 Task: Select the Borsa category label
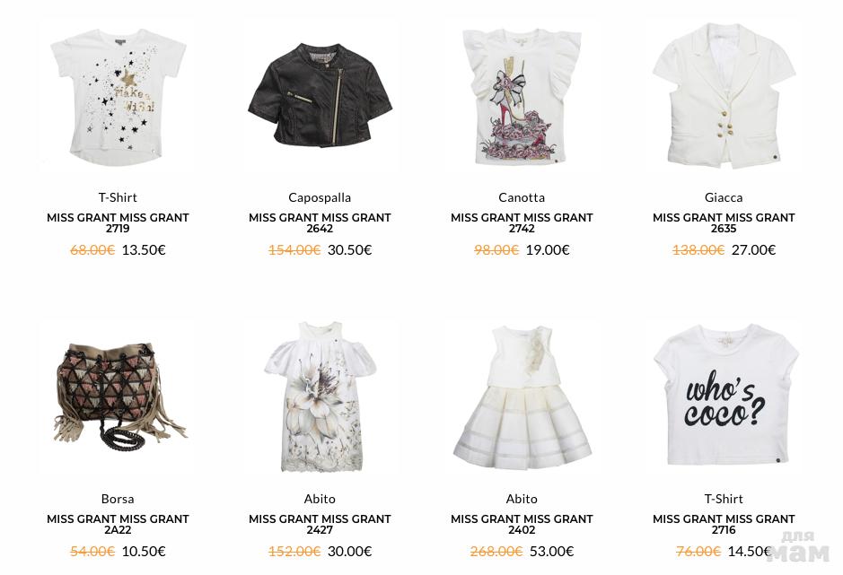(118, 499)
